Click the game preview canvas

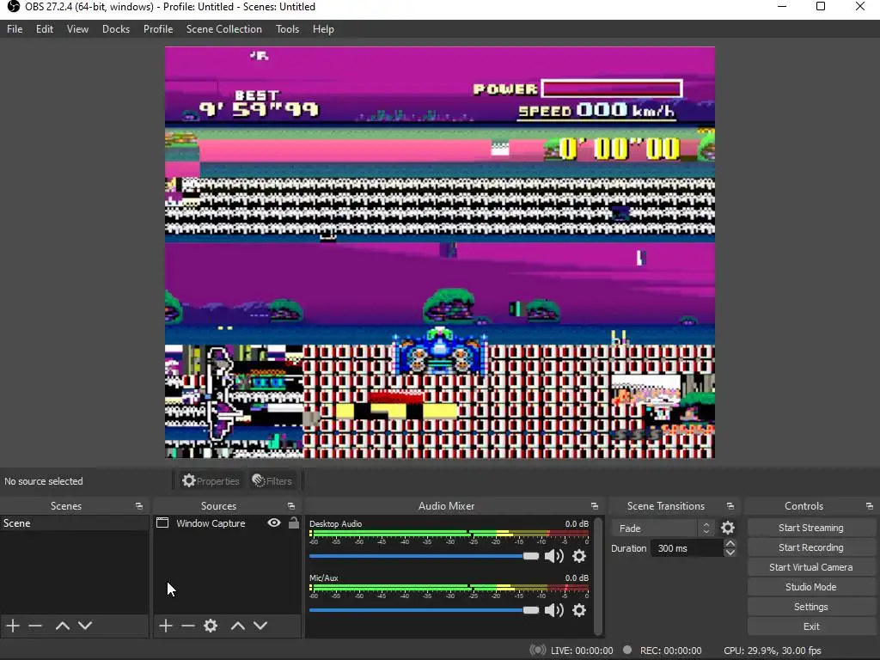tap(440, 253)
